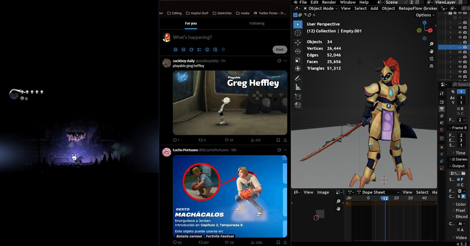Open Lucho Portuano's profile name link
The height and width of the screenshot is (246, 470).
click(x=185, y=150)
